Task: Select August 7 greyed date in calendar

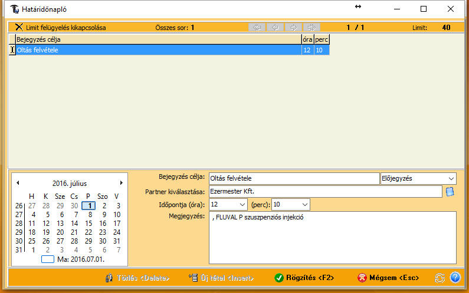Action: (x=119, y=250)
